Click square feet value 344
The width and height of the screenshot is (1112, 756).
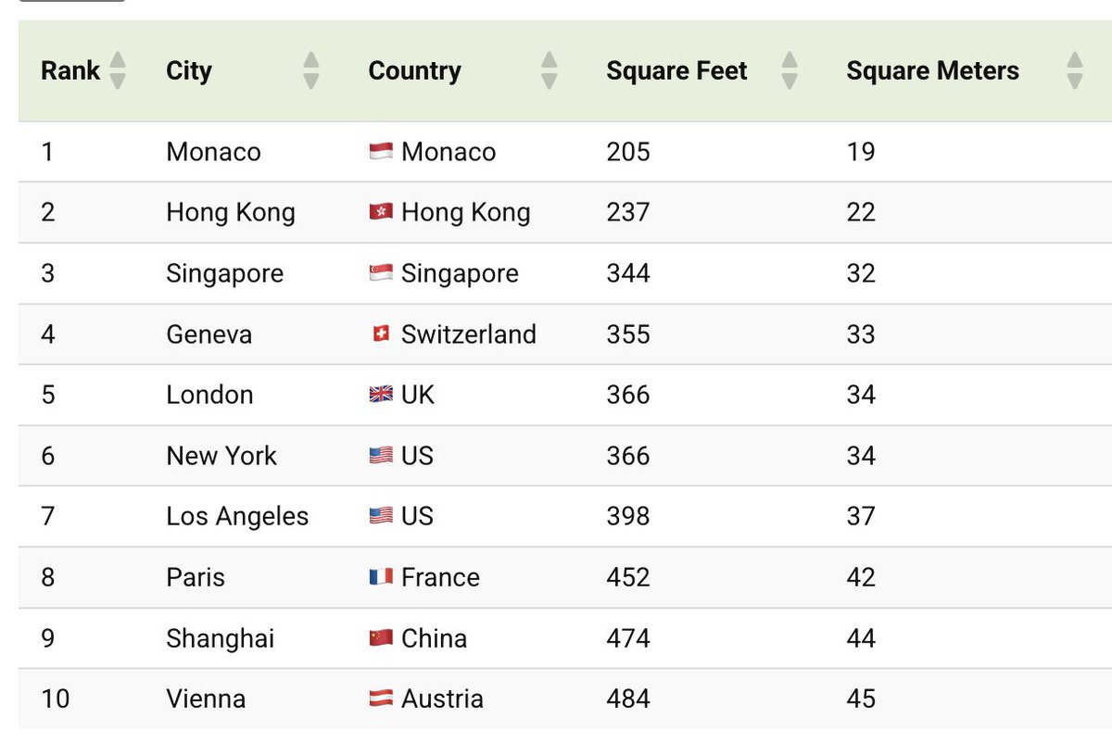[x=628, y=273]
